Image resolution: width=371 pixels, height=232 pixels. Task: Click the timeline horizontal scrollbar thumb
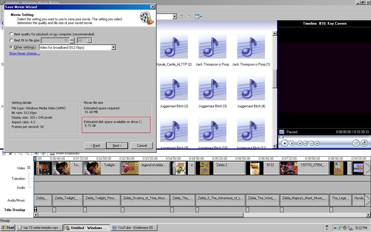pyautogui.click(x=141, y=215)
